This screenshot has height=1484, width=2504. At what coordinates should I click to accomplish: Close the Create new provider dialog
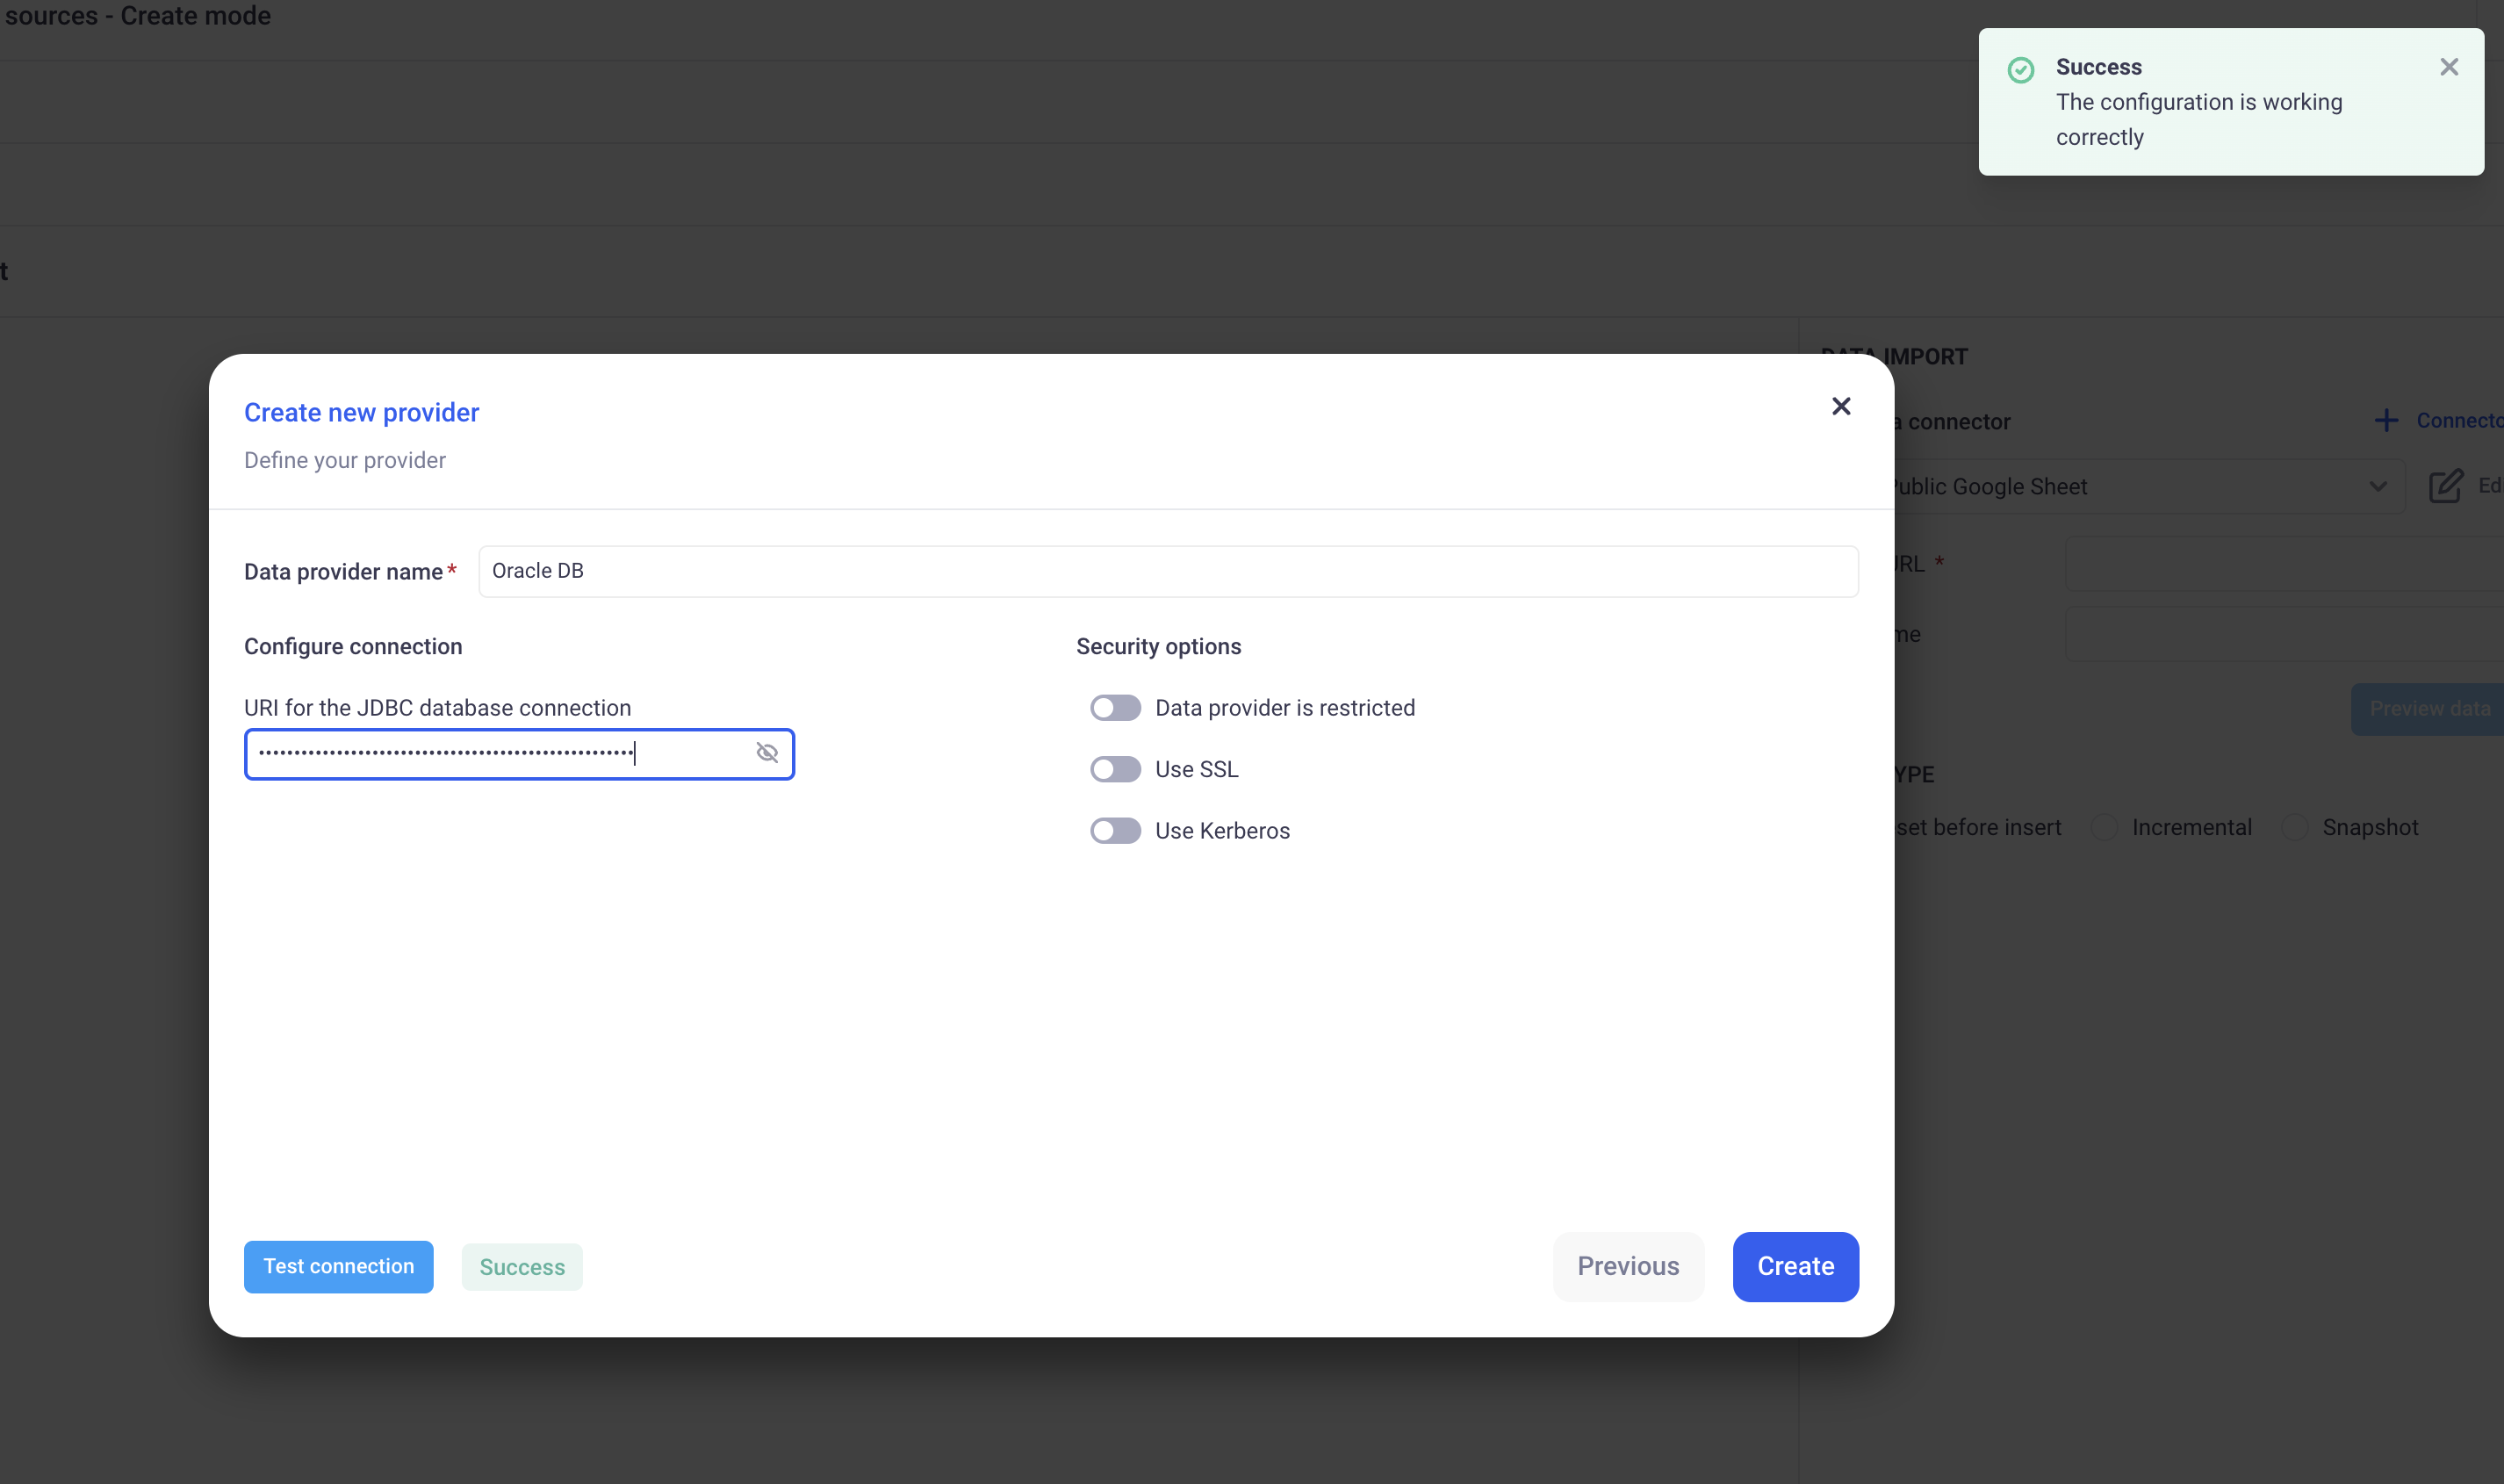pyautogui.click(x=1840, y=406)
